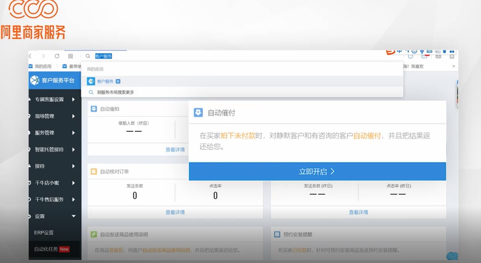Click the 点击率 (昨日) label
The image size is (481, 263).
click(x=398, y=186)
